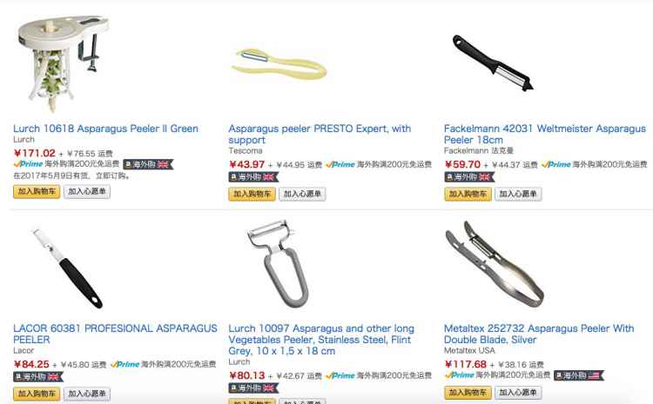The width and height of the screenshot is (653, 404).
Task: Open the LACOR 60381 PROFESIONAL ASPARAGUS PEELER link
Action: [115, 334]
